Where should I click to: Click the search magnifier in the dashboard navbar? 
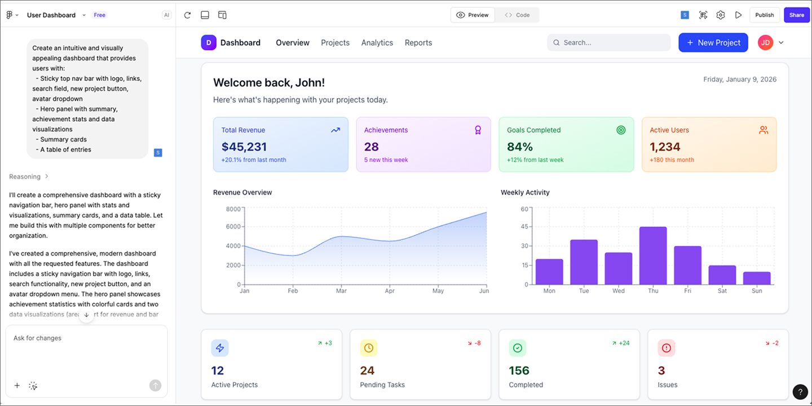click(x=557, y=42)
